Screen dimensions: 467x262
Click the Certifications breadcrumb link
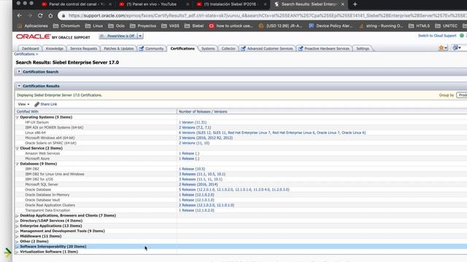(24, 54)
